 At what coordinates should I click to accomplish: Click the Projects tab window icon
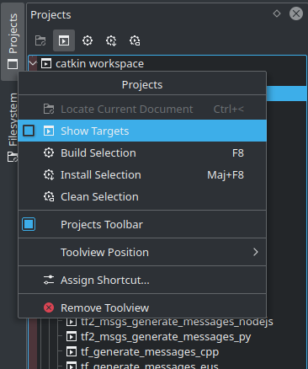[x=13, y=64]
